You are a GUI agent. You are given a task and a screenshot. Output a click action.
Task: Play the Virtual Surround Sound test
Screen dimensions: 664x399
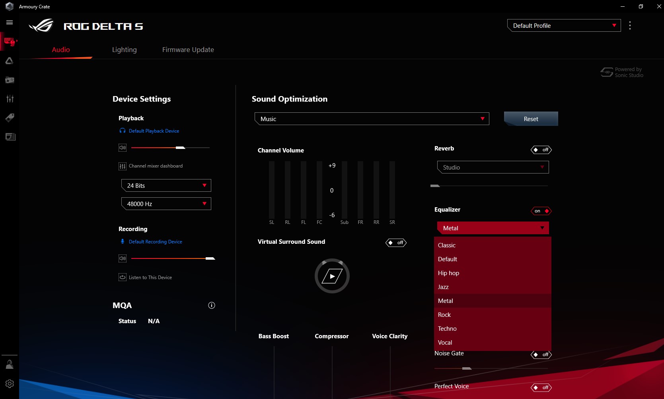332,276
